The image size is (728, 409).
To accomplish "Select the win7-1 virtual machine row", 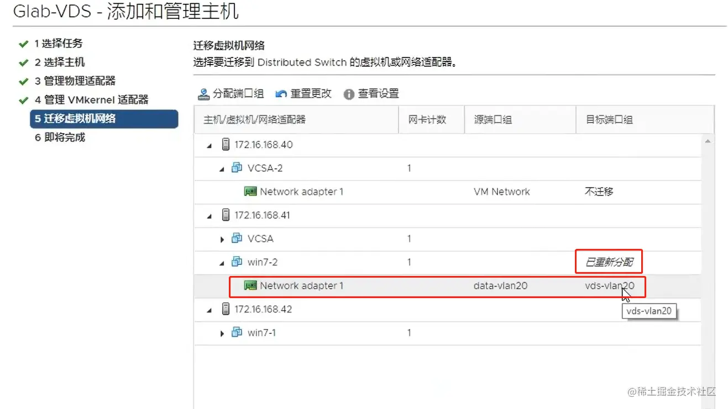I will 447,332.
